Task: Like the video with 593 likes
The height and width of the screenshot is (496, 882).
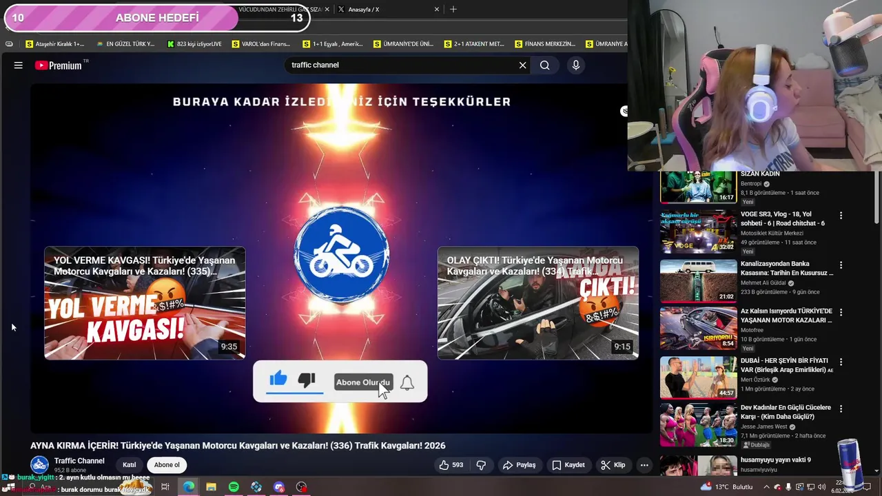Action: 451,465
